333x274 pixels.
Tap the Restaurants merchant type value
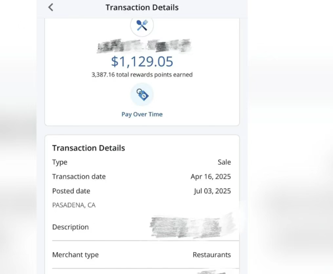point(212,255)
